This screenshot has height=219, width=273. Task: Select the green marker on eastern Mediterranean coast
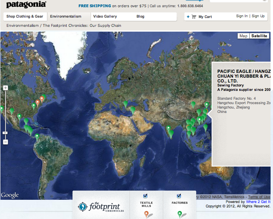click(133, 110)
